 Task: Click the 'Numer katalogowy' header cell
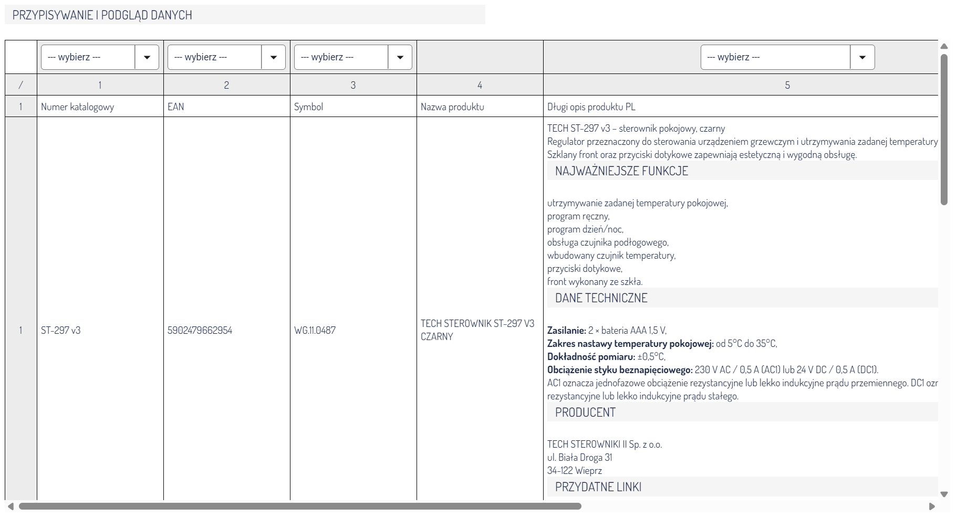click(100, 107)
